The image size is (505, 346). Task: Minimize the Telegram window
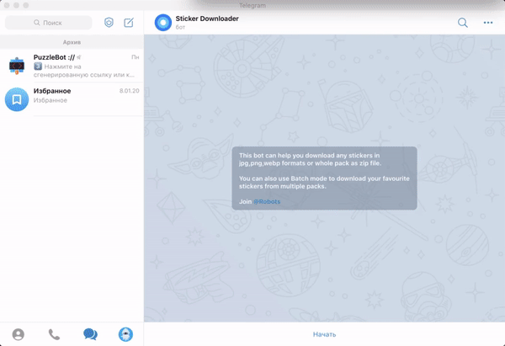coord(16,5)
